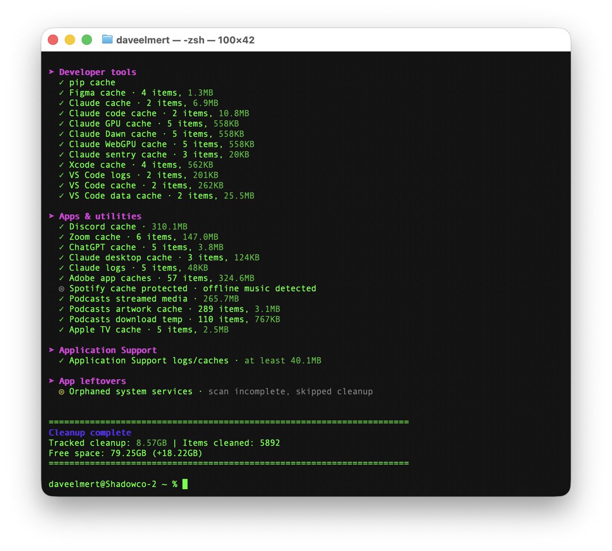Close the terminal window with the red button
Viewport: 612px width, 551px height.
(x=53, y=40)
